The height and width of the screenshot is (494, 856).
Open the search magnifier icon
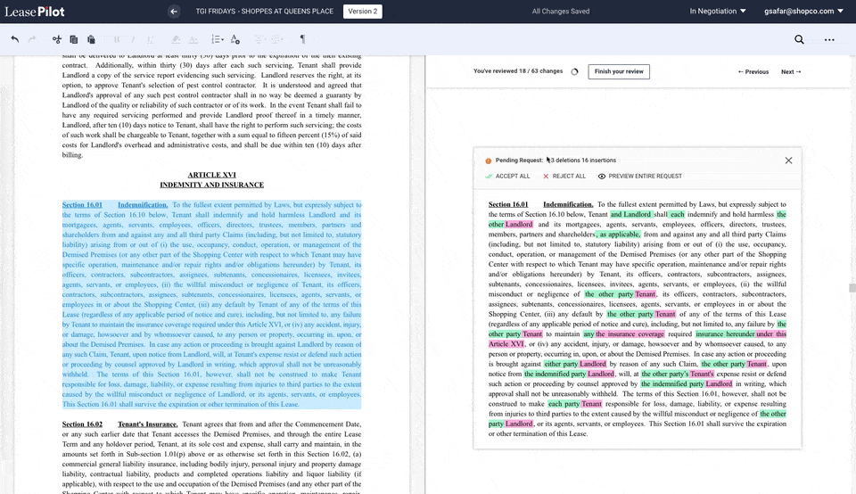(799, 39)
